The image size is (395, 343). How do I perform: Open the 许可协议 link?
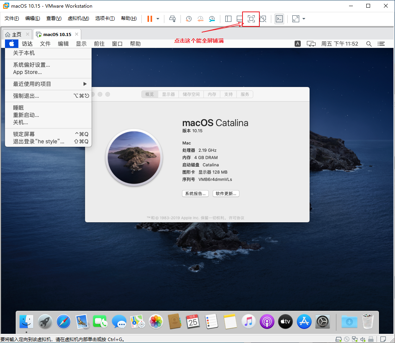pyautogui.click(x=236, y=218)
